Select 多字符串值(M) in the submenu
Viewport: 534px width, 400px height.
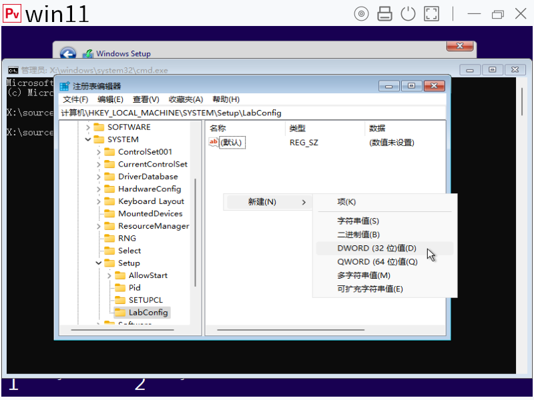coord(385,275)
